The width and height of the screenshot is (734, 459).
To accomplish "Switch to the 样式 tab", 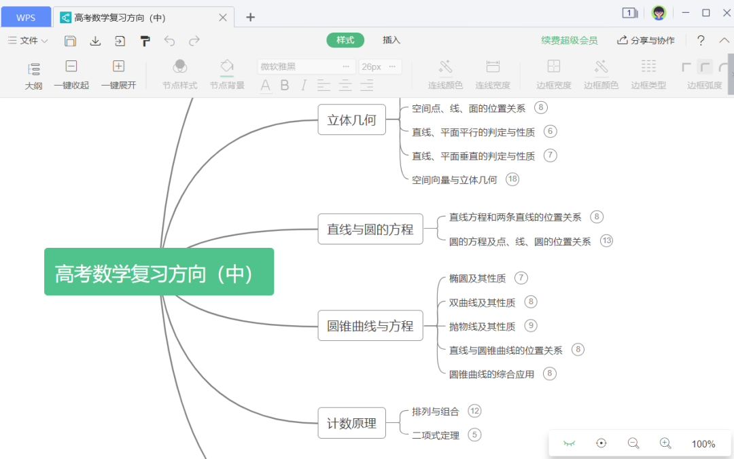I will coord(345,40).
